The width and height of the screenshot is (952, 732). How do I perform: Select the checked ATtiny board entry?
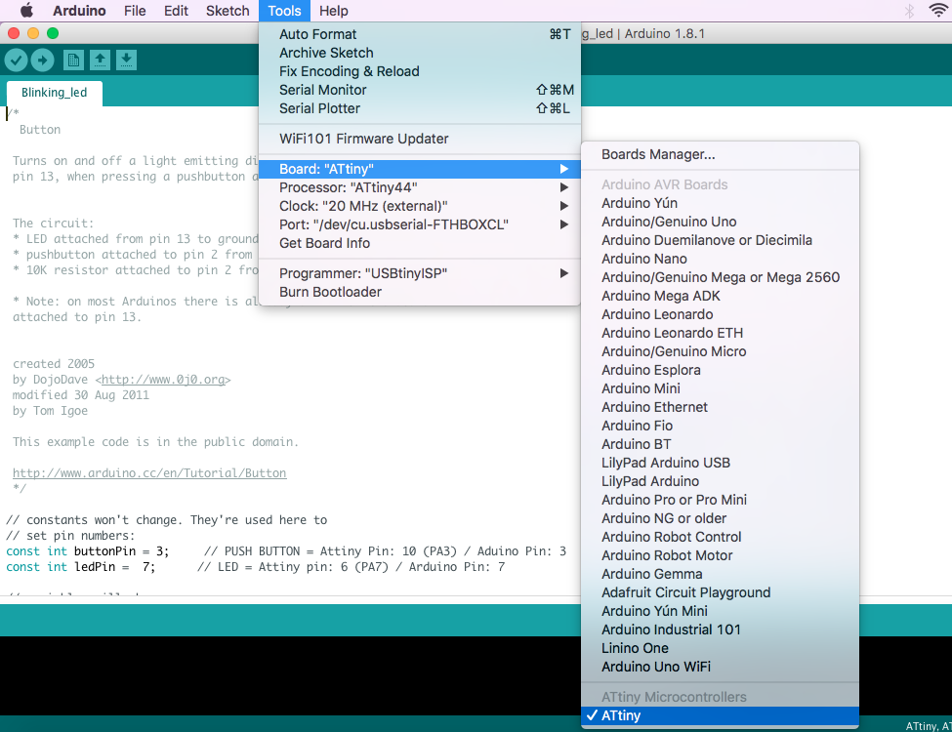pyautogui.click(x=720, y=715)
